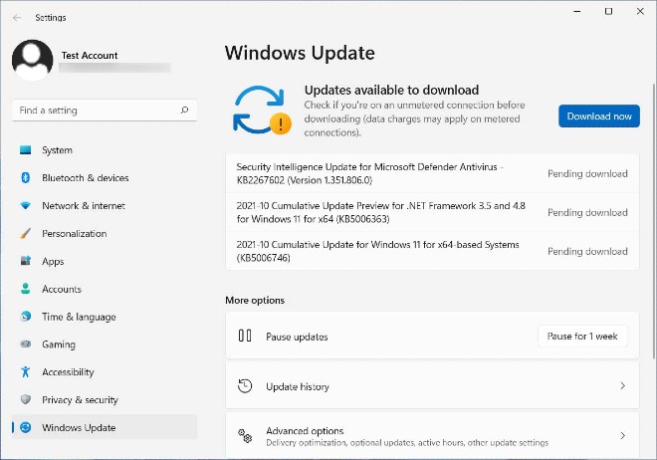Click the Privacy & security shield icon
This screenshot has height=460, width=657.
coord(26,400)
